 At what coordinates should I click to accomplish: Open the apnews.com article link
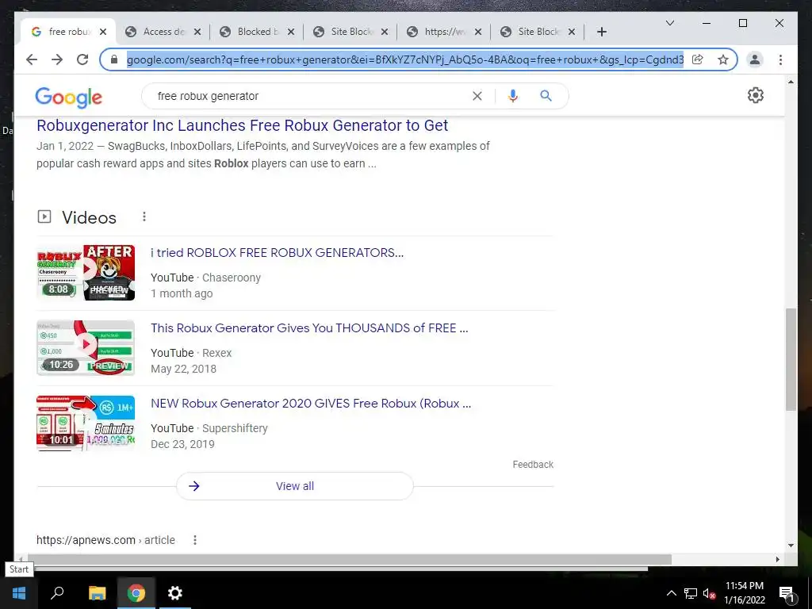pos(105,540)
